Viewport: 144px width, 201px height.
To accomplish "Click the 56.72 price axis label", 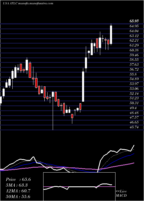I will click(x=134, y=69).
